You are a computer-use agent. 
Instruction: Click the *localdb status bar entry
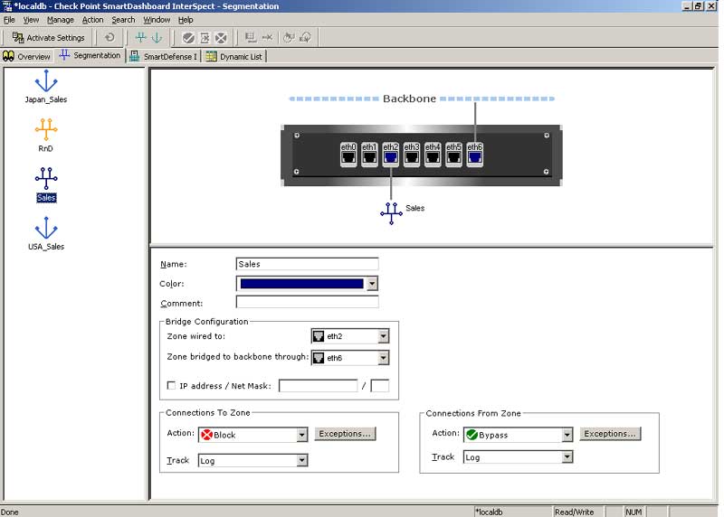[512, 512]
